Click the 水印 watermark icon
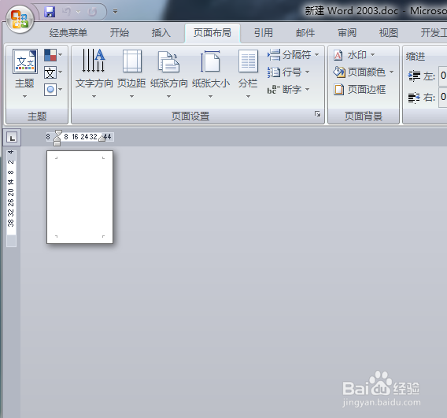The height and width of the screenshot is (418, 447). pos(338,55)
